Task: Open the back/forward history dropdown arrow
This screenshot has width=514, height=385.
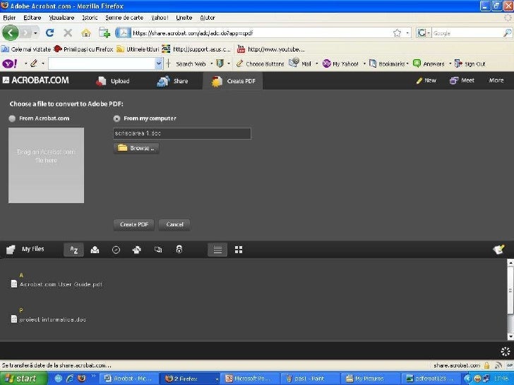Action: click(x=35, y=33)
